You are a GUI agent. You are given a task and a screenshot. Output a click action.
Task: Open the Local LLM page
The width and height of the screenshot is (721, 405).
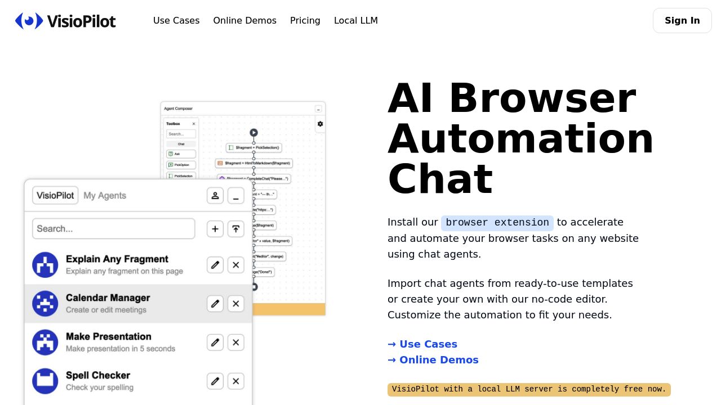pyautogui.click(x=356, y=20)
